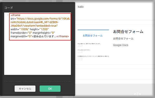Place cursor on the <iframe opening tag
Image resolution: width=155 pixels, height=98 pixels.
pyautogui.click(x=16, y=15)
